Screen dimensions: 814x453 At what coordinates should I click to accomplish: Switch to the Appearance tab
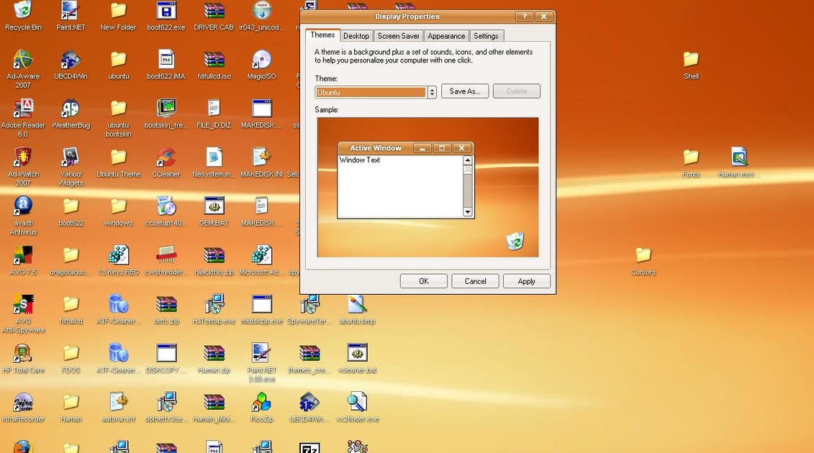click(446, 36)
